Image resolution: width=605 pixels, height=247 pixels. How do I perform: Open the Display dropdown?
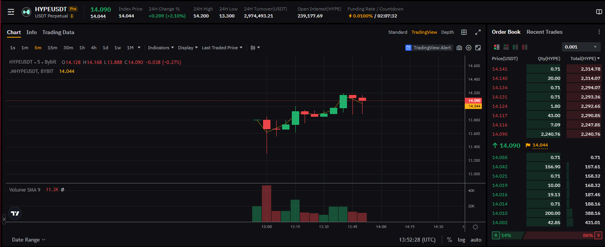(188, 48)
